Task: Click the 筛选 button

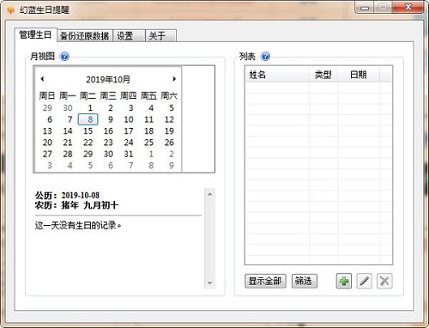Action: [304, 281]
